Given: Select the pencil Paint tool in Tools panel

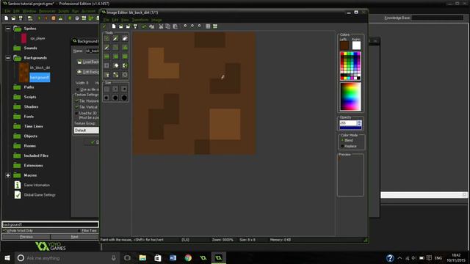Looking at the screenshot, I should coord(106,38).
